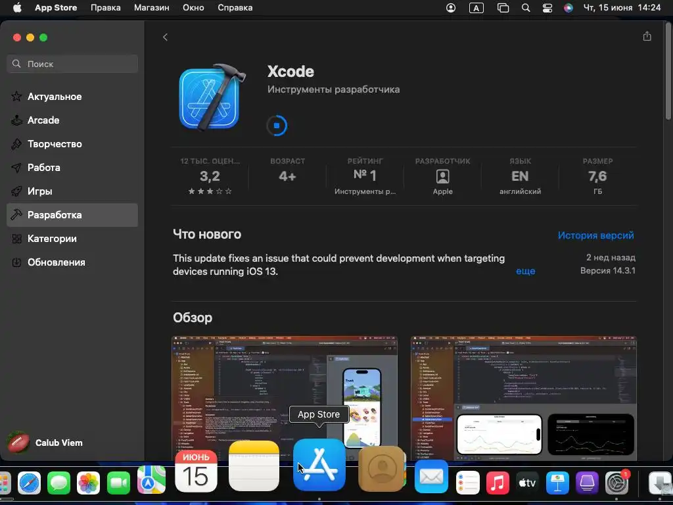The height and width of the screenshot is (505, 673).
Task: Open the share icon for Xcode
Action: [x=647, y=37]
